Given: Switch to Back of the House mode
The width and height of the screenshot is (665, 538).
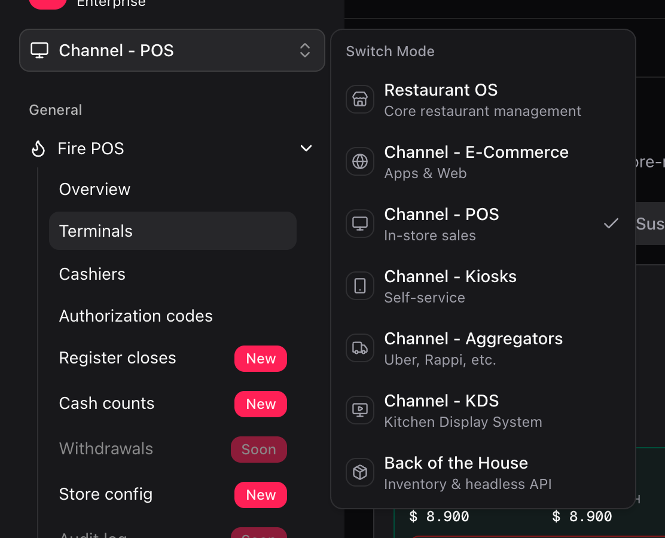Looking at the screenshot, I should pos(483,473).
